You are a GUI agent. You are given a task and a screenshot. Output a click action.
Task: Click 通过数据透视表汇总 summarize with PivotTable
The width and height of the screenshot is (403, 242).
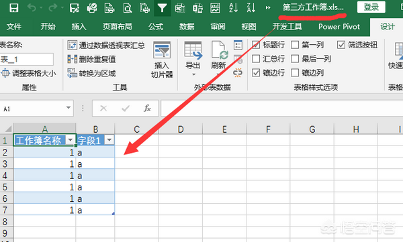click(x=106, y=45)
